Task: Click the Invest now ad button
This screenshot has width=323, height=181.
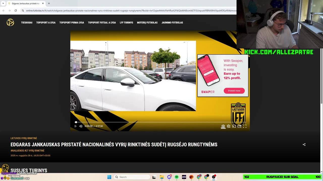Action: [x=234, y=91]
